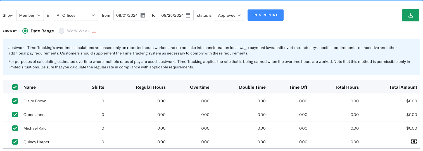Screen dimensions: 423x151
Task: Open the Member show dropdown
Action: click(x=30, y=15)
